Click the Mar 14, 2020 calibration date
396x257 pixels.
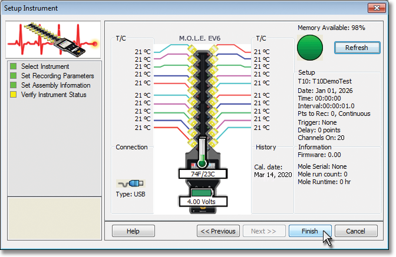coord(273,175)
